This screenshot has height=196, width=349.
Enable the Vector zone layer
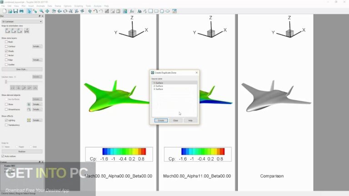6,55
